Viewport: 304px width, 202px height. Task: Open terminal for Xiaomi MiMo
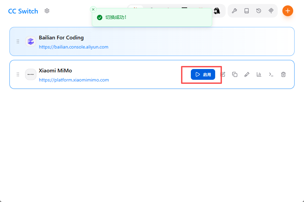[271, 74]
